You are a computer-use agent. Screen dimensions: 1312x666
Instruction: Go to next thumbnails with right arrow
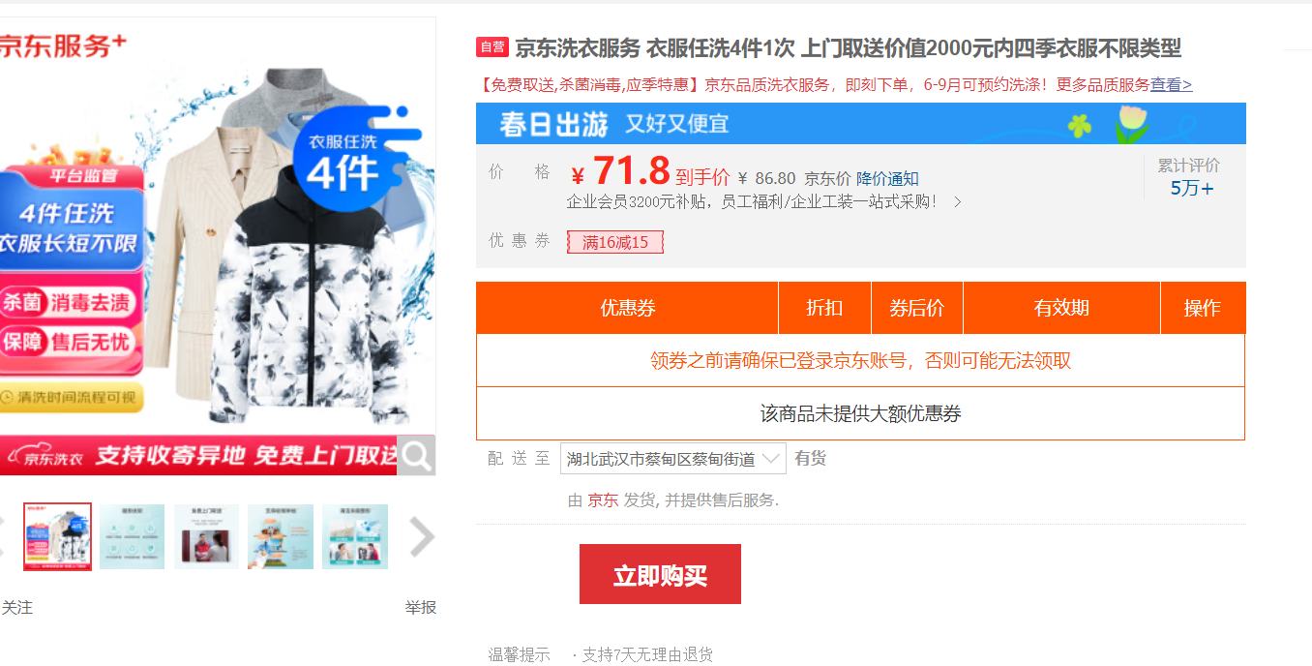(421, 537)
